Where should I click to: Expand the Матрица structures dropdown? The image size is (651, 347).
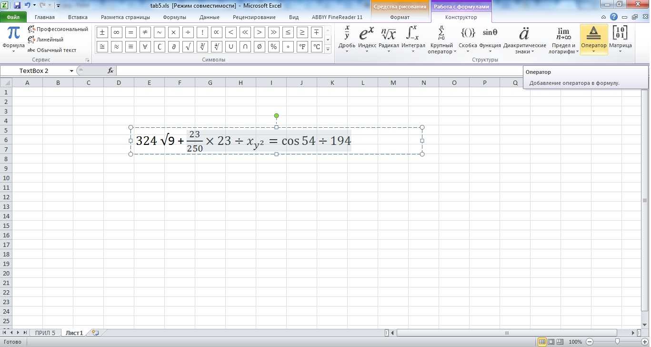point(620,40)
